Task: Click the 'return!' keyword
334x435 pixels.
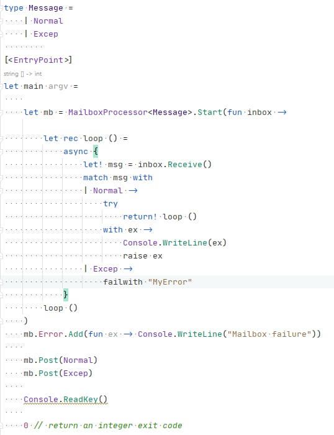Action: (140, 217)
